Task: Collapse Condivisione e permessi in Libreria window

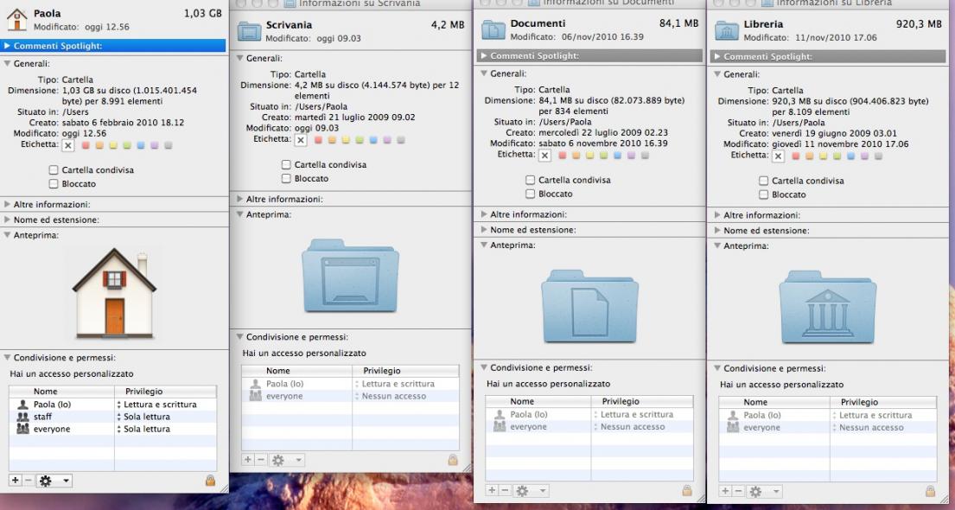Action: [717, 368]
